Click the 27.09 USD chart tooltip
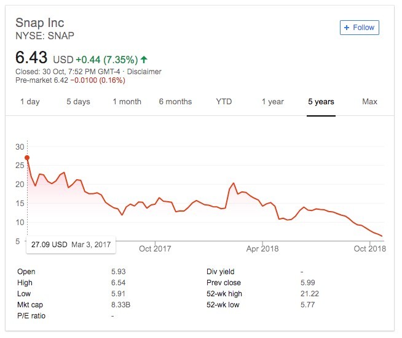Image resolution: width=402 pixels, height=338 pixels. click(x=69, y=244)
